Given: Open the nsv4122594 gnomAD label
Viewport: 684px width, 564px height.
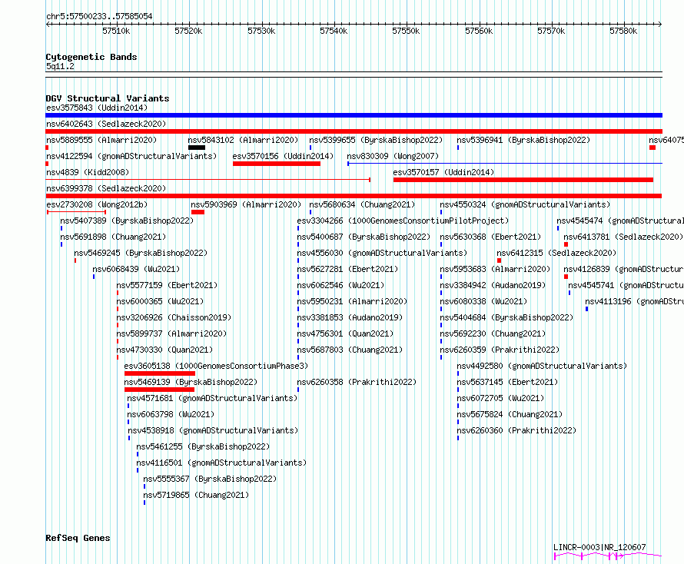Looking at the screenshot, I should click(131, 156).
